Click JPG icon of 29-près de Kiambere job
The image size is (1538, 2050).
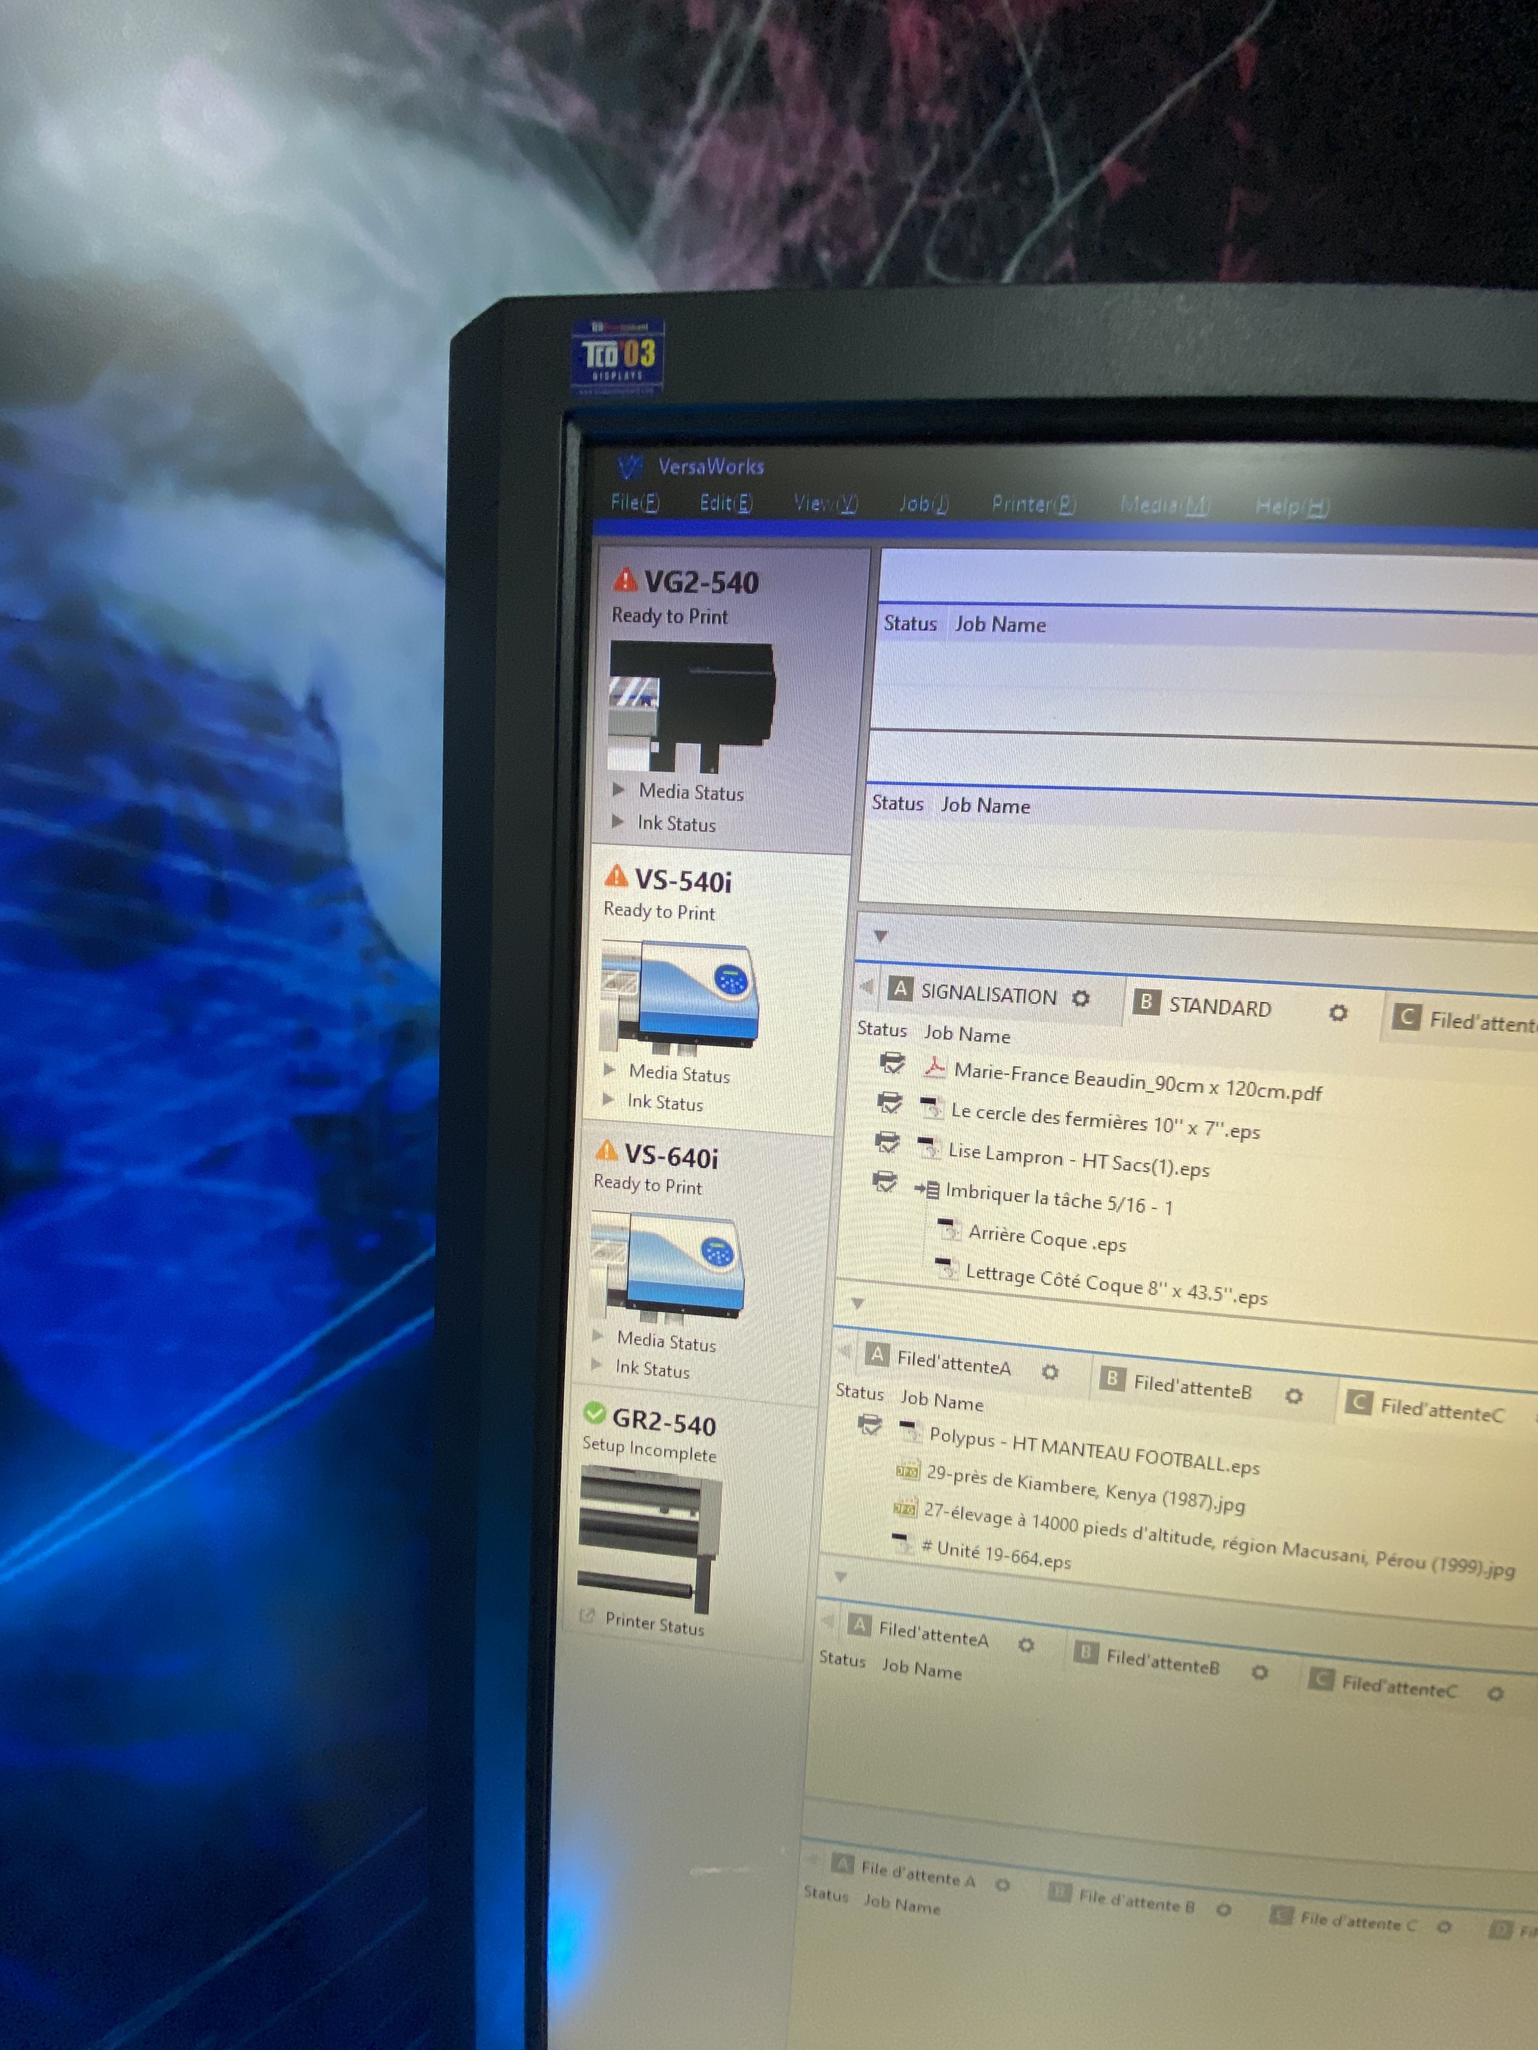907,1470
